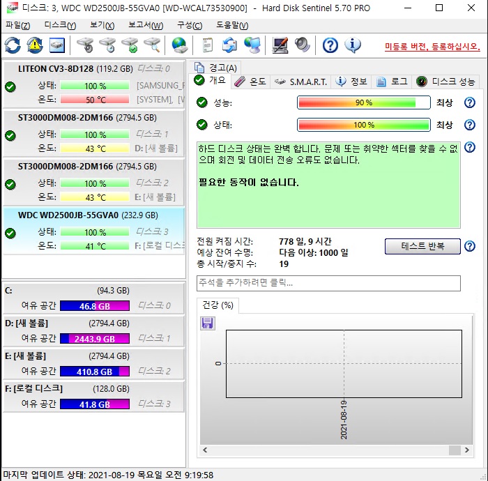Open the configuration monitor with pen icon

(x=280, y=45)
